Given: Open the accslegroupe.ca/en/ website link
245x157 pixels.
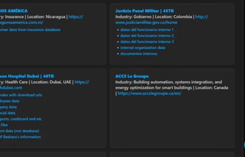Looking at the screenshot, I should coord(149,93).
